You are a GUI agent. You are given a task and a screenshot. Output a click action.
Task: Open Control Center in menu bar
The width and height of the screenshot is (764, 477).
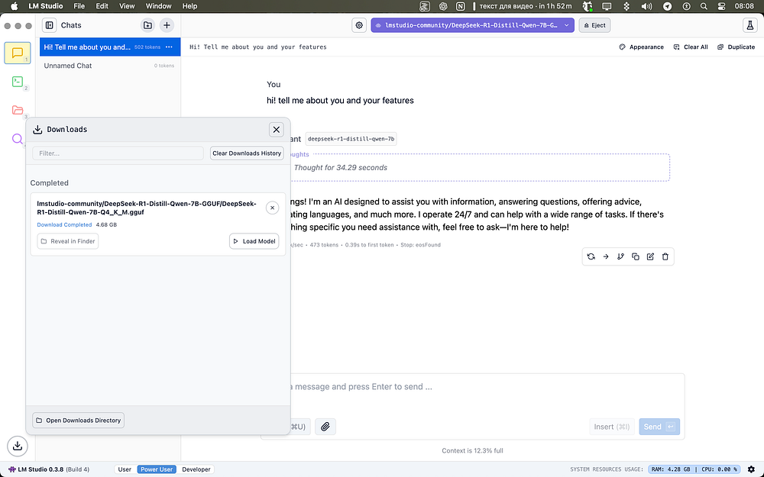pos(722,6)
